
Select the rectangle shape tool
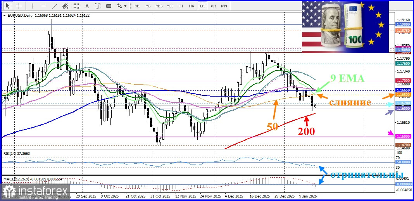click(x=109, y=5)
